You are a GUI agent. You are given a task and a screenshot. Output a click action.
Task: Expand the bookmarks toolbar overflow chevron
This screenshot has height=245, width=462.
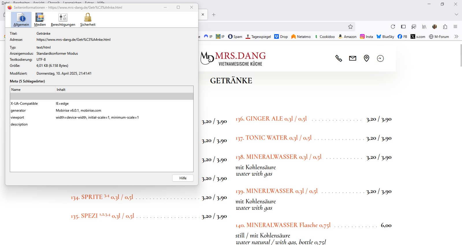click(x=456, y=36)
